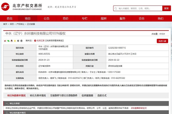Open the 服务 navigation menu
Viewport: 172px width, 114px height.
pos(122,18)
